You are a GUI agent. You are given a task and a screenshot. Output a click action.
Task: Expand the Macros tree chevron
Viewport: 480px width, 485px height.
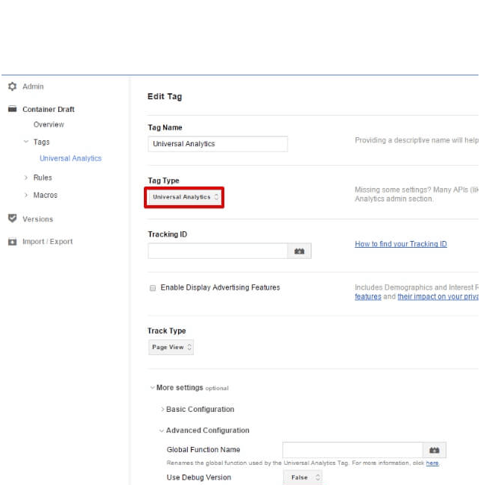26,195
